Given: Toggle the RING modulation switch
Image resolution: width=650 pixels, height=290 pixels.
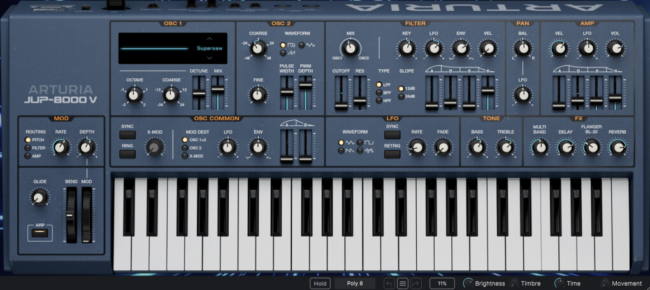Looking at the screenshot, I should (x=127, y=155).
